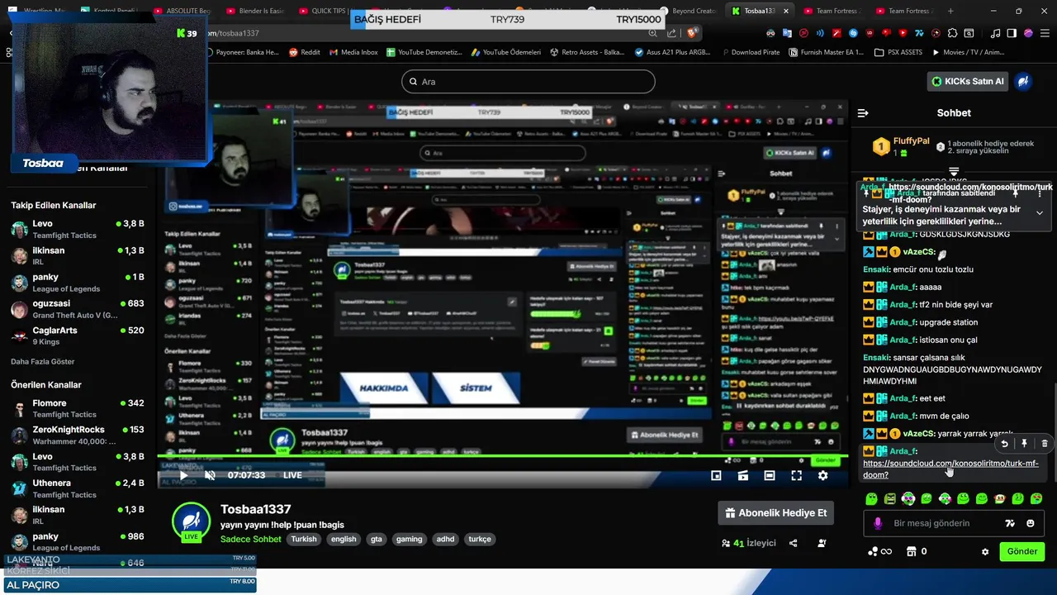The height and width of the screenshot is (595, 1057).
Task: Open the profile avatar menu in the header
Action: coord(1023,81)
